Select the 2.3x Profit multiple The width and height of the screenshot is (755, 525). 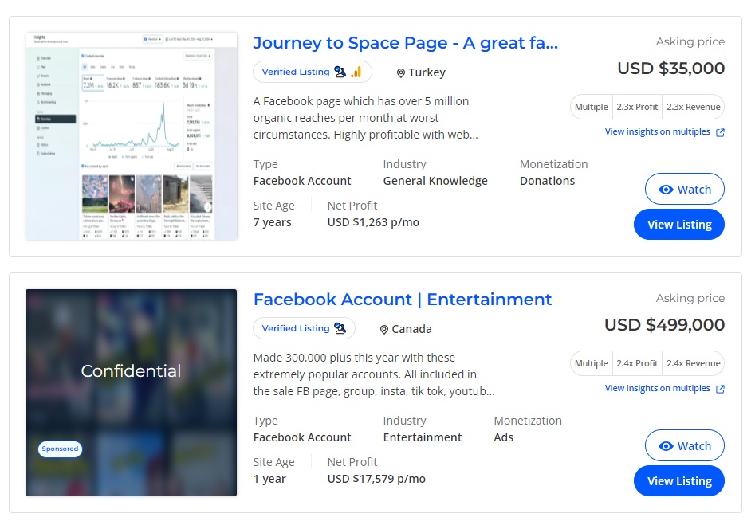coord(636,107)
